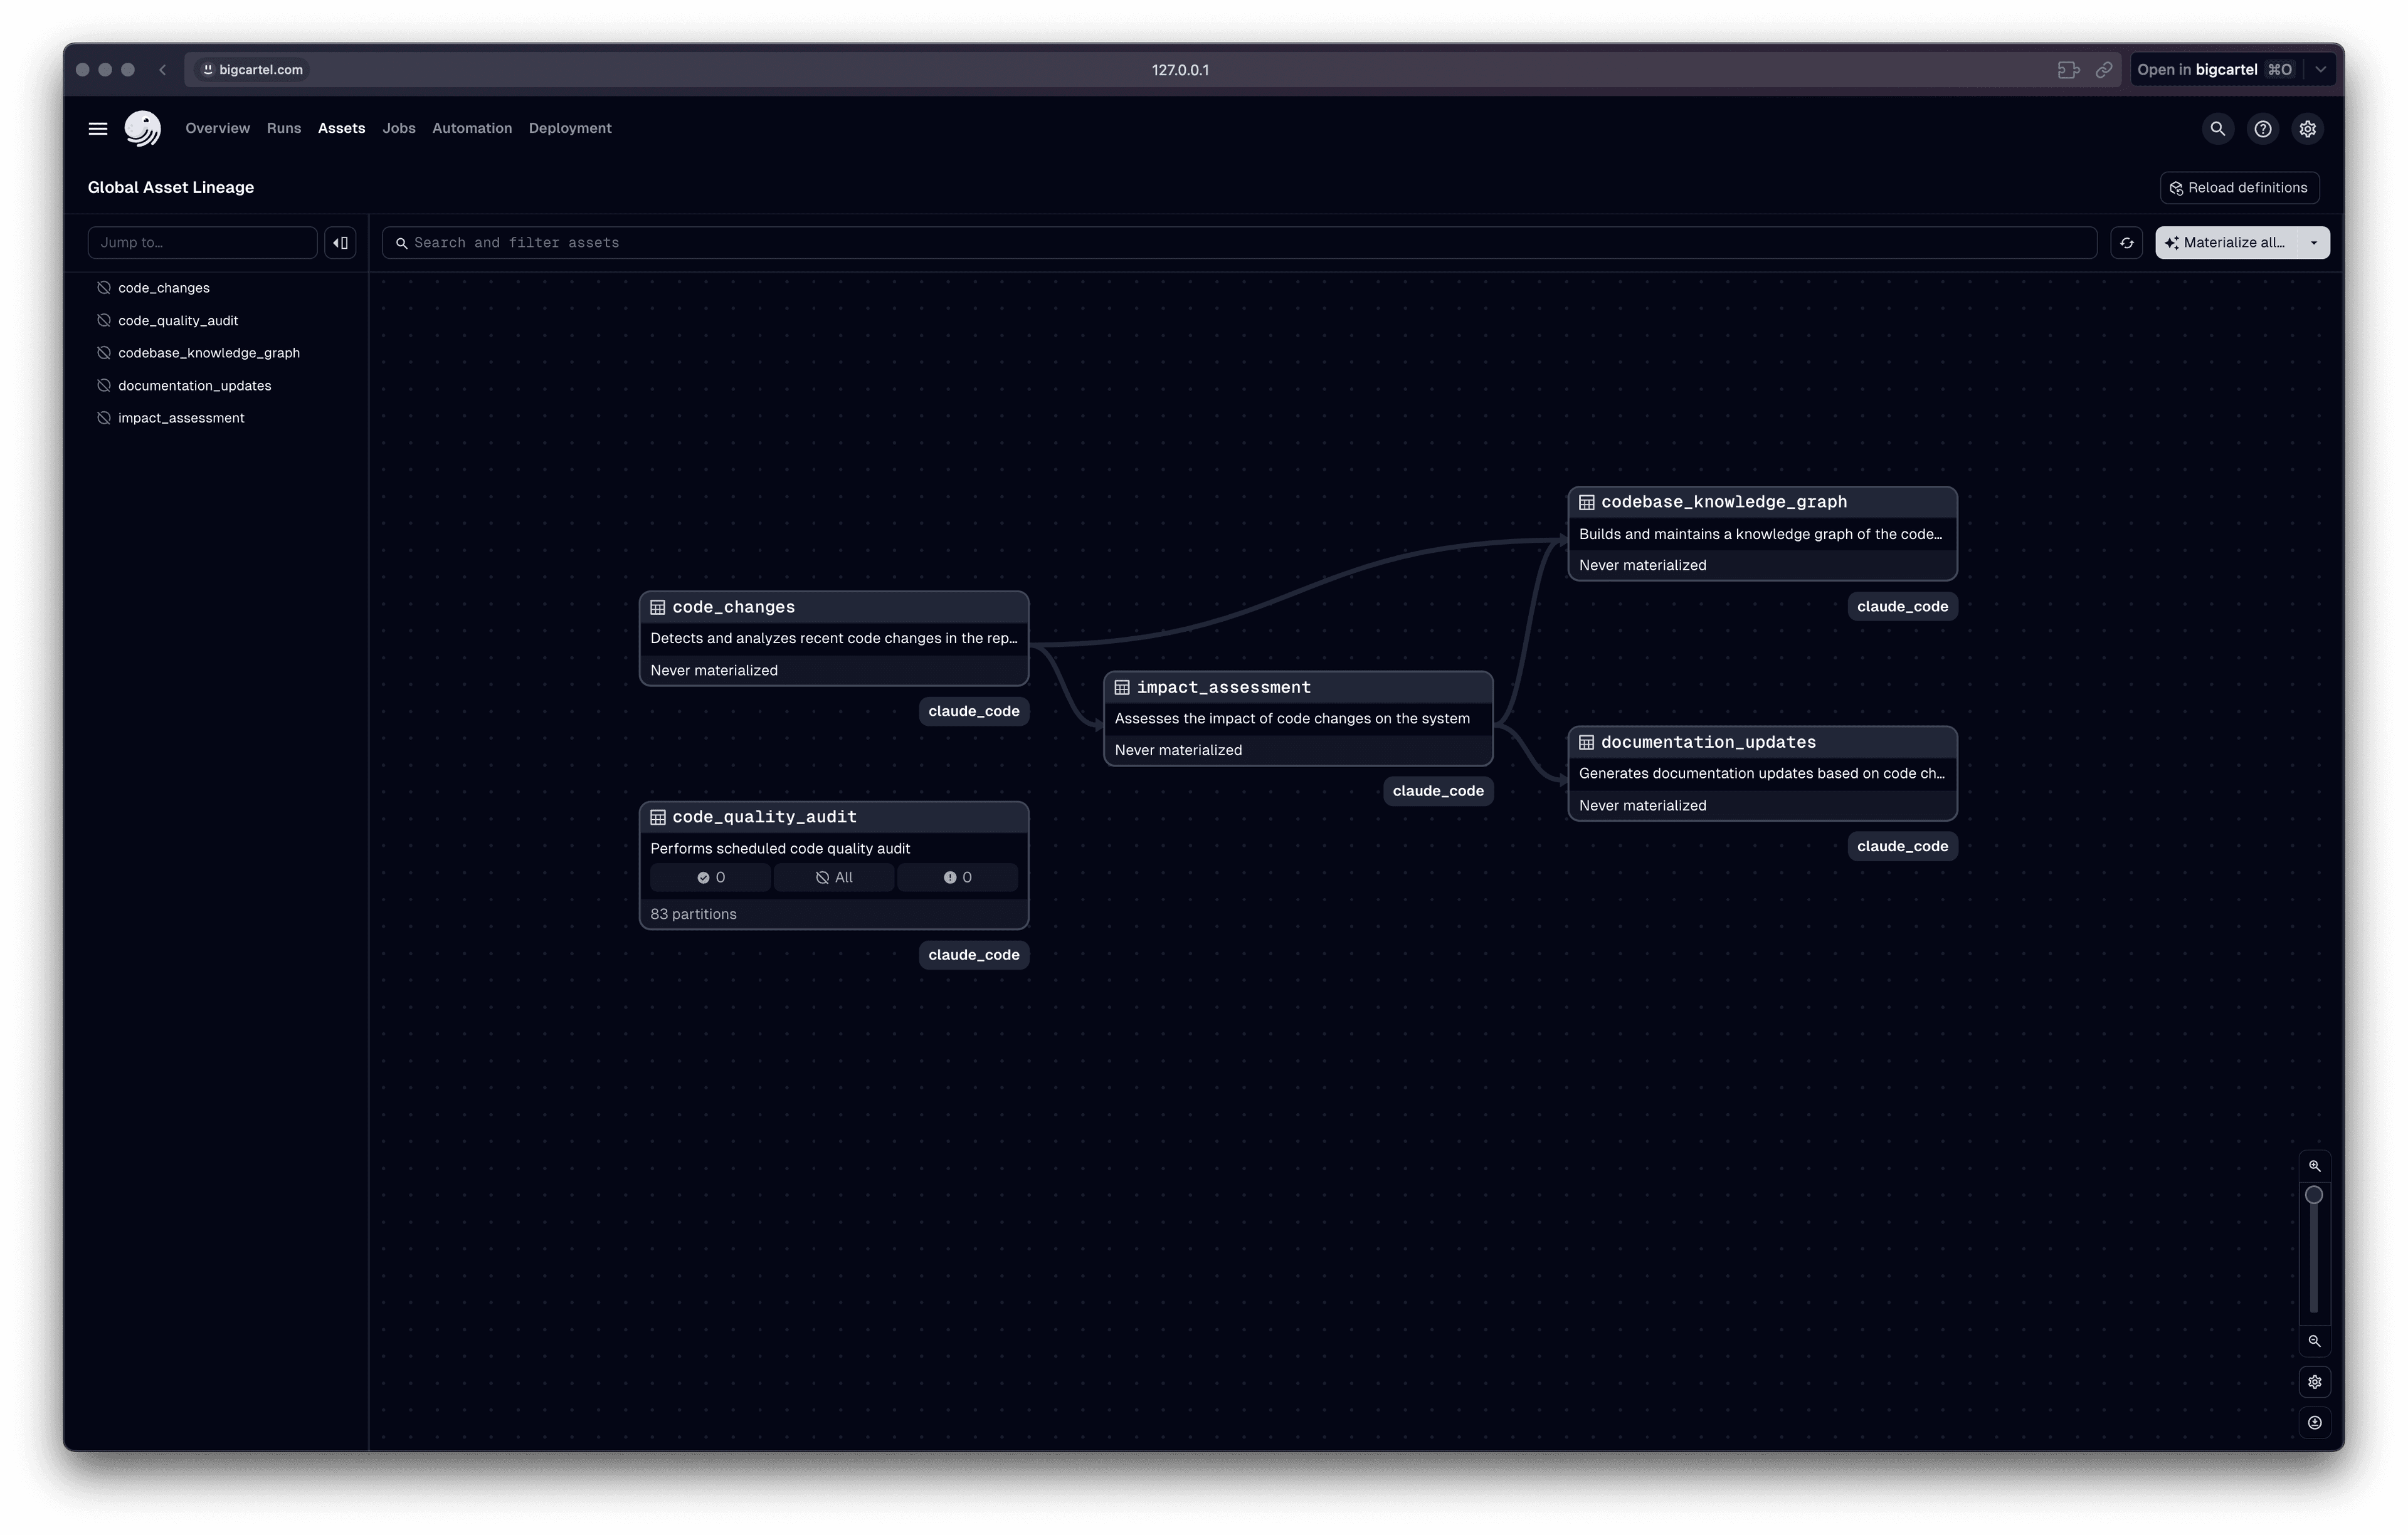
Task: Select impact_assessment in the sidebar list
Action: [x=181, y=417]
